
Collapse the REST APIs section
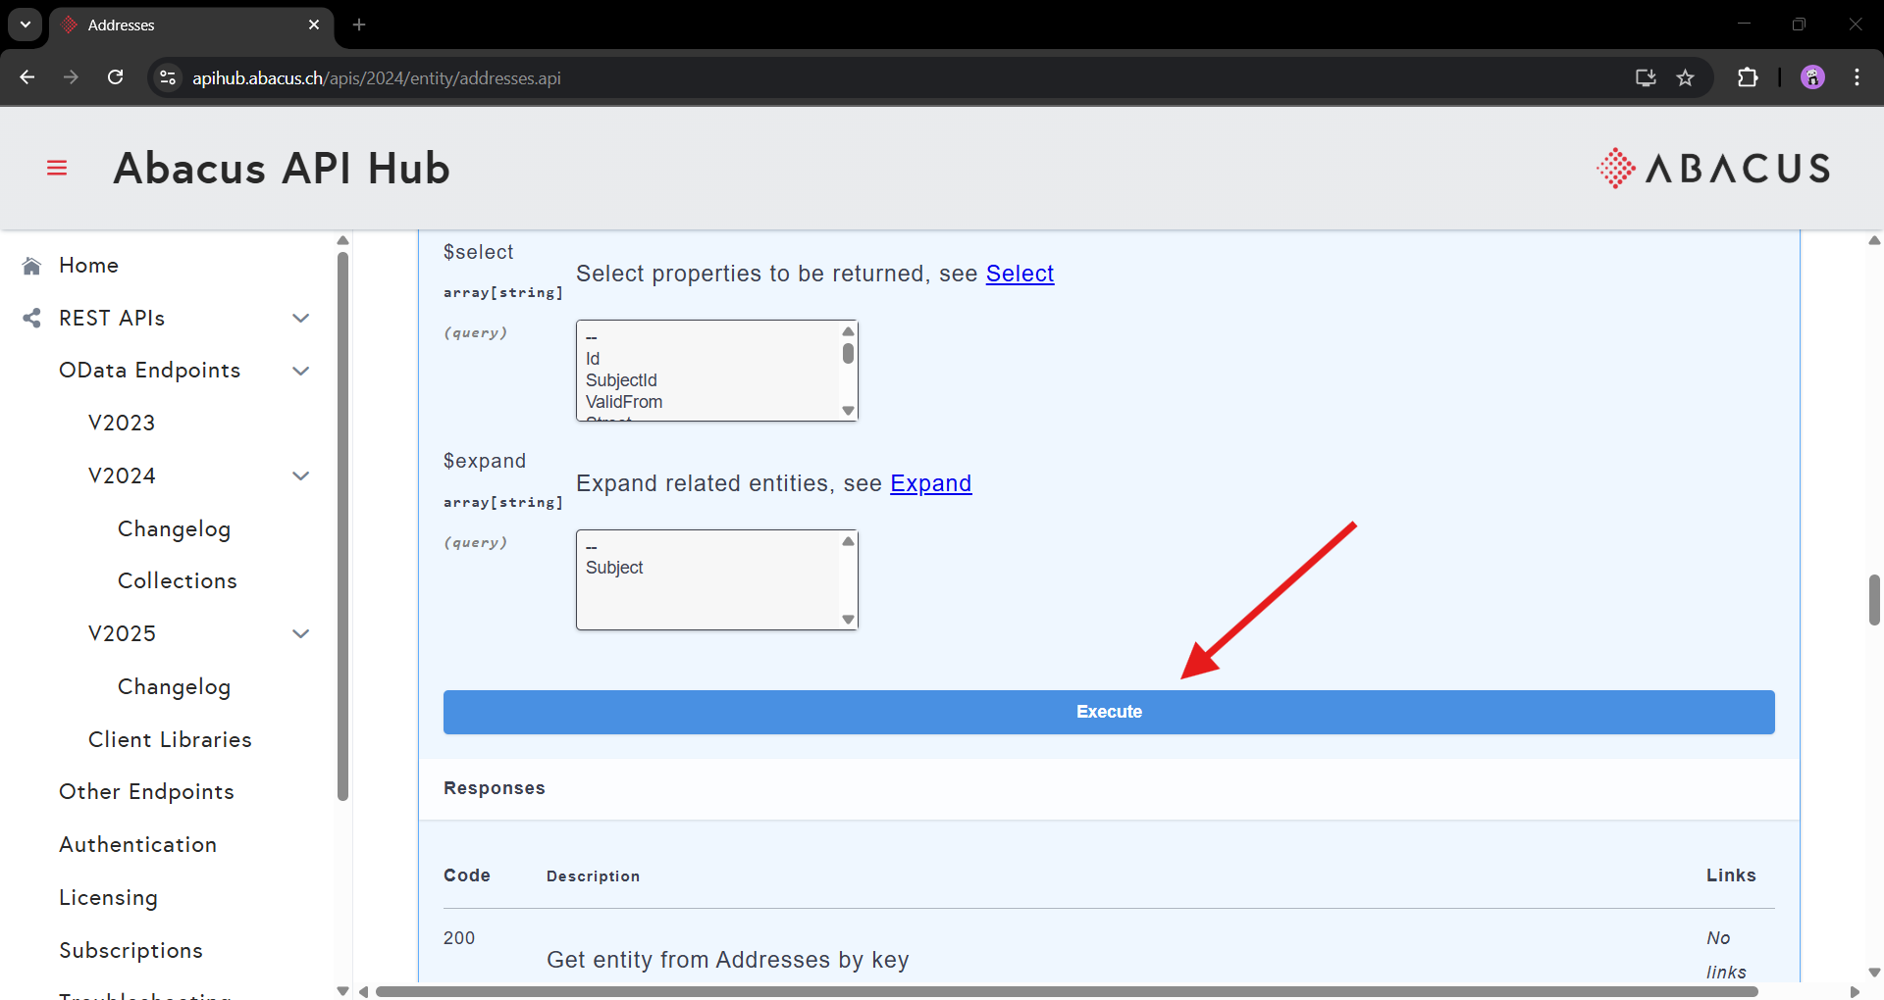(301, 318)
